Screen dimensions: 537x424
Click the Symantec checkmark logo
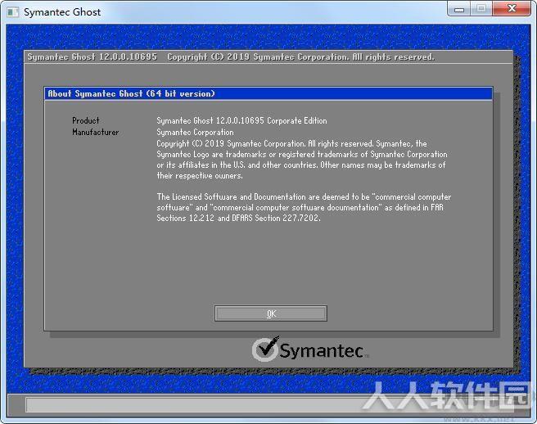pos(266,349)
